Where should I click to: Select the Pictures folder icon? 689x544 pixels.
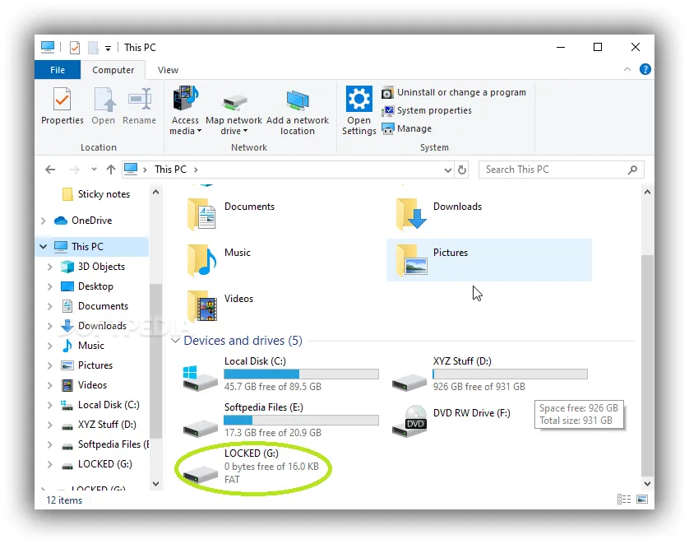tap(411, 260)
